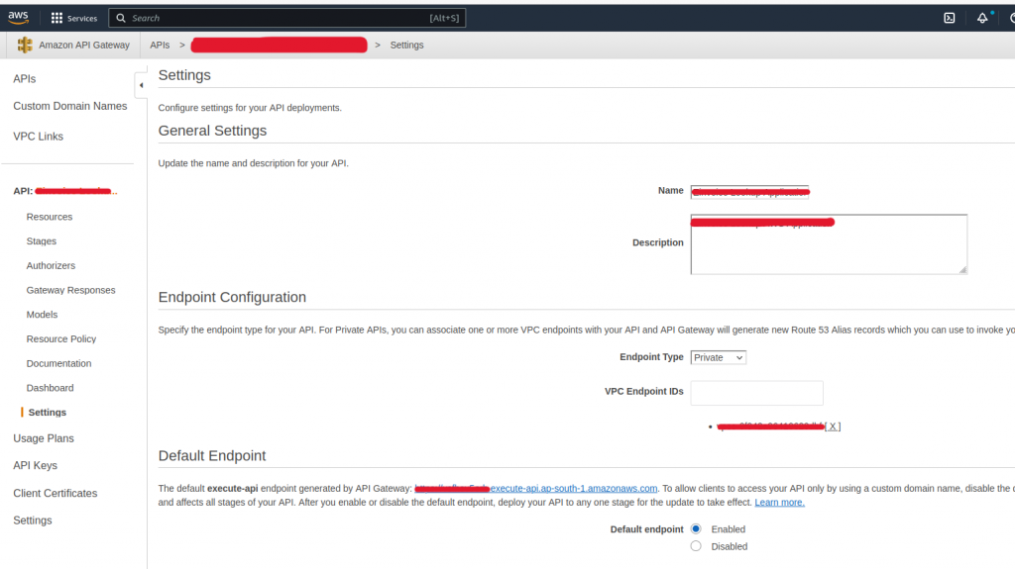Open Models section
1015x569 pixels.
coord(42,315)
